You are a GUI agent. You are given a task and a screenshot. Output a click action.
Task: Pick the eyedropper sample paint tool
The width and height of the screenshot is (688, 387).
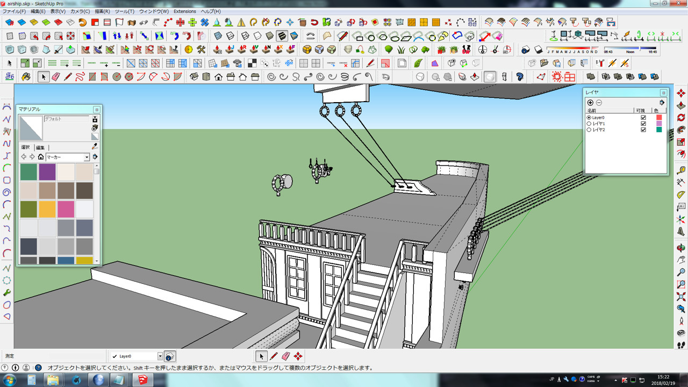click(x=95, y=146)
